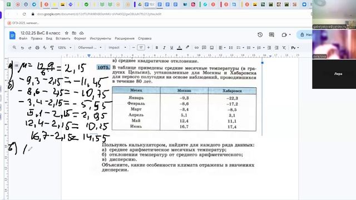Toggle bold formatting
This screenshot has height=200, width=356.
pyautogui.click(x=157, y=48)
